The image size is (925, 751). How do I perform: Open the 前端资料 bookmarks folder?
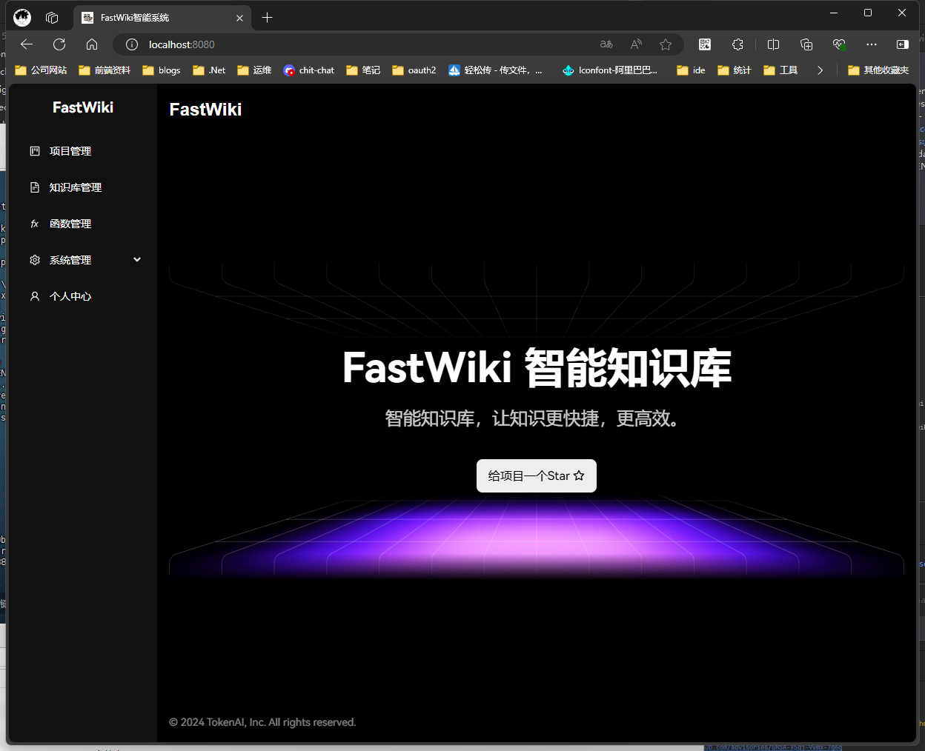(x=105, y=70)
